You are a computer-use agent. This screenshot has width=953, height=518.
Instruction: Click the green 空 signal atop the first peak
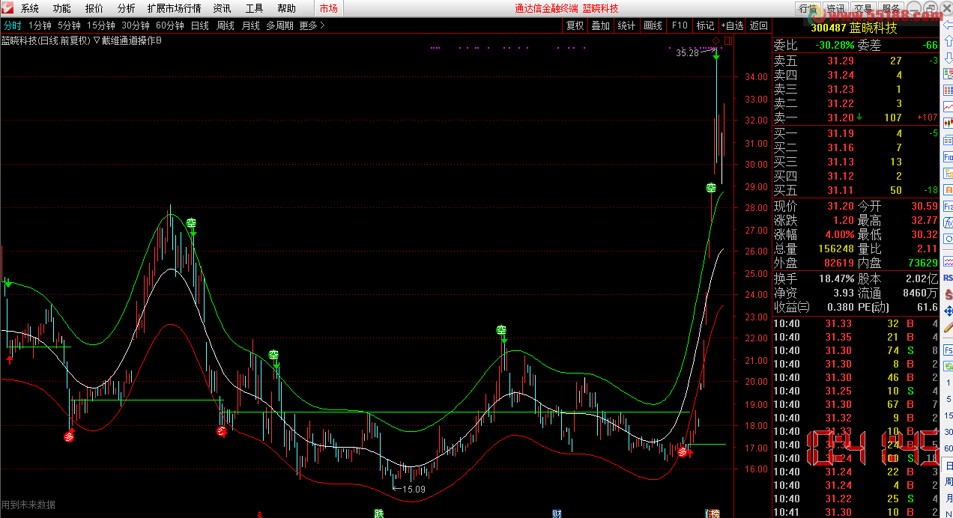(191, 223)
